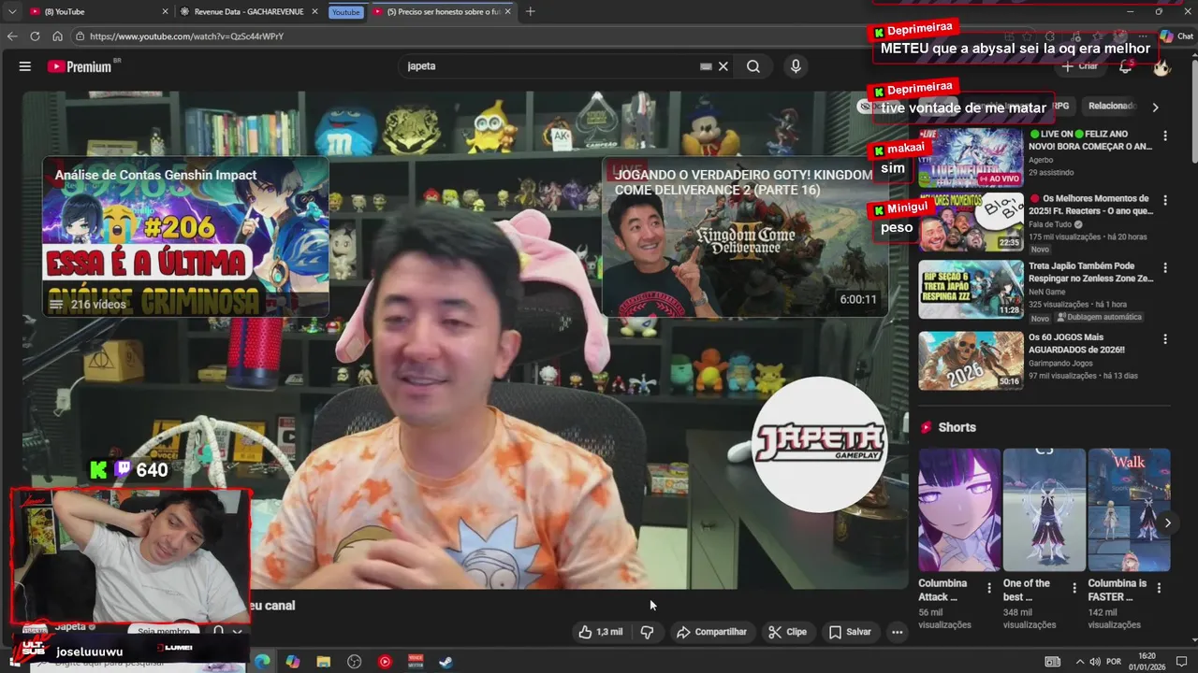Start voice search with microphone
The image size is (1198, 673).
(796, 66)
